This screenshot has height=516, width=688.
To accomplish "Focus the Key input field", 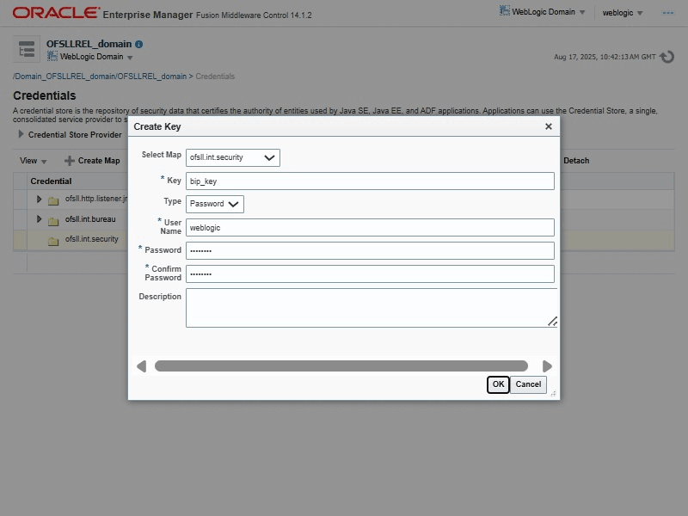I will click(x=370, y=181).
